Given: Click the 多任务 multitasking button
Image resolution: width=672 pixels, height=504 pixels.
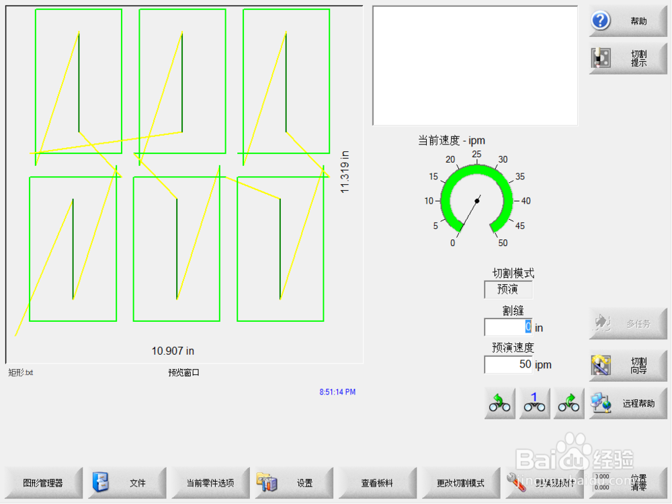Looking at the screenshot, I should (628, 324).
